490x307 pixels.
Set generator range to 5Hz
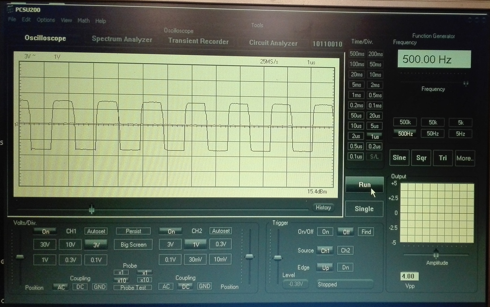[460, 134]
